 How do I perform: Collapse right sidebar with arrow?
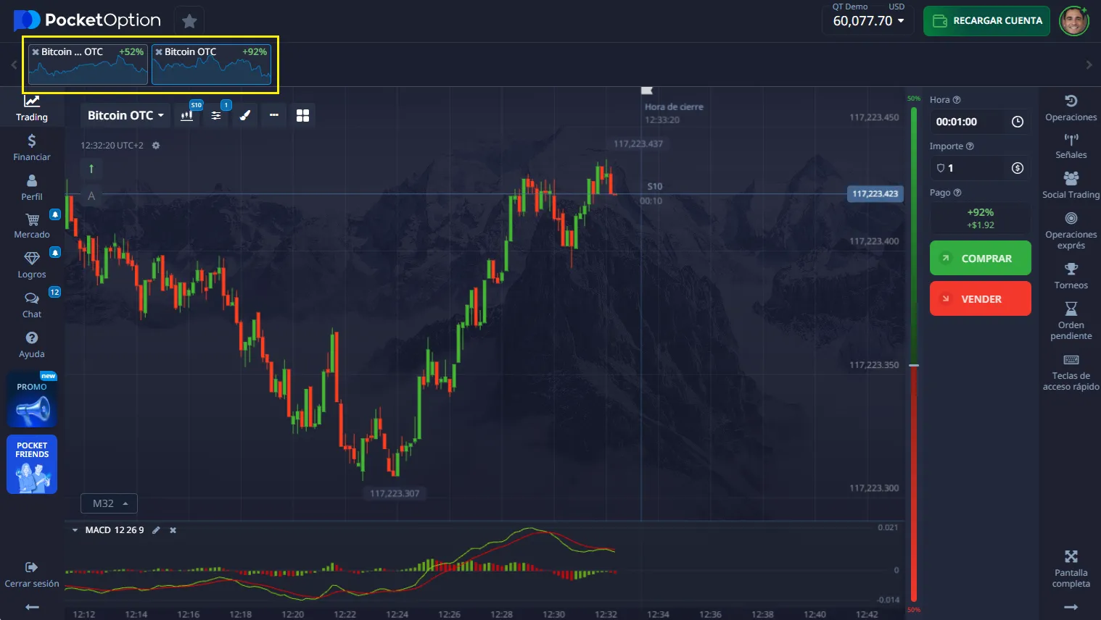(1071, 607)
